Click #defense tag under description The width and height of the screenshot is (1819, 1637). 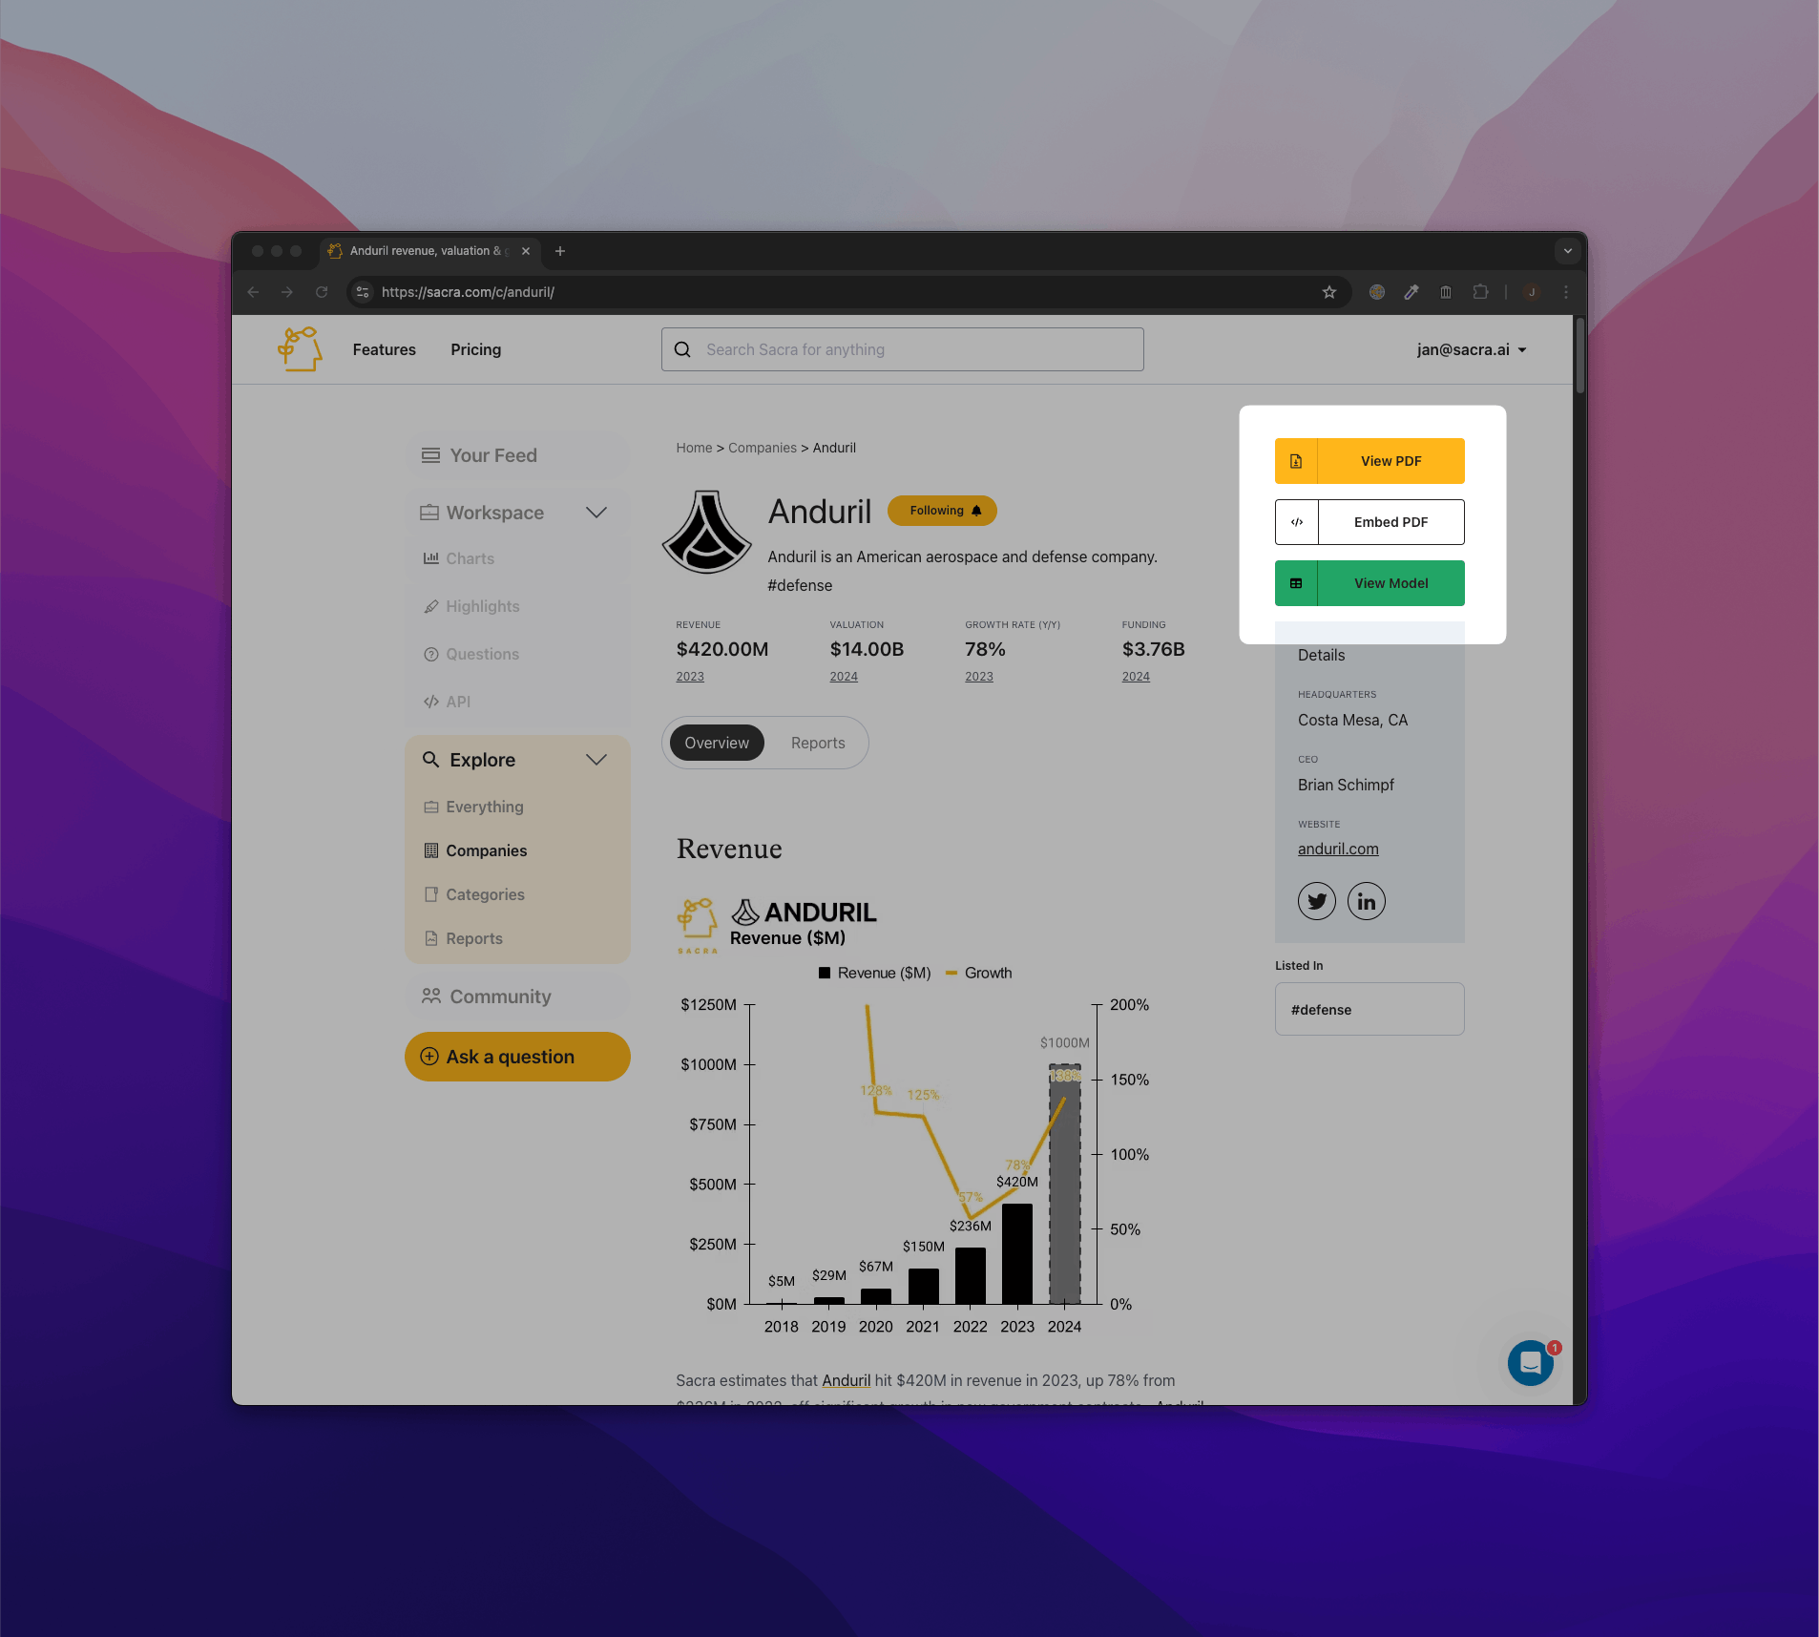pyautogui.click(x=800, y=585)
